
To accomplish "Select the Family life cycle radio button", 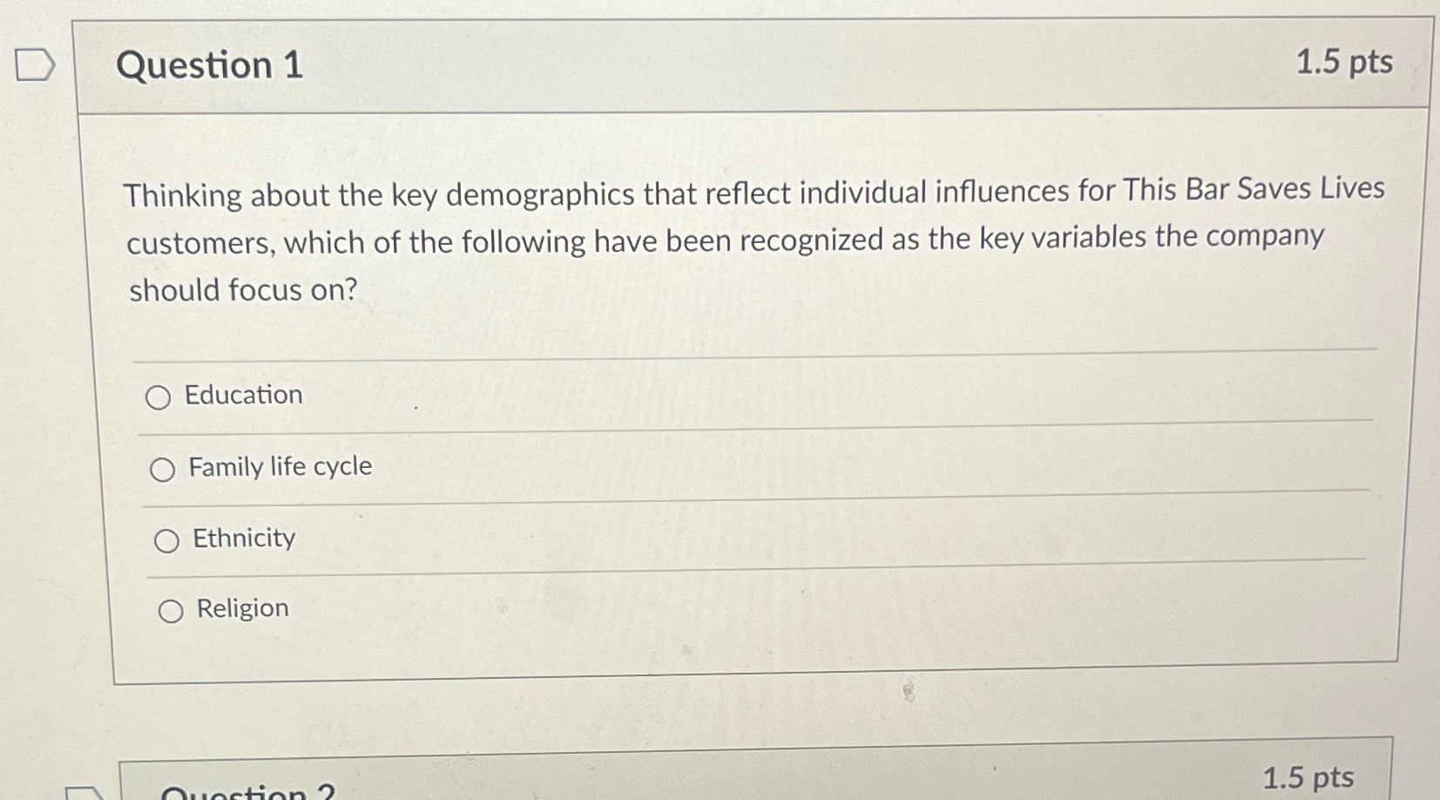I will tap(164, 469).
